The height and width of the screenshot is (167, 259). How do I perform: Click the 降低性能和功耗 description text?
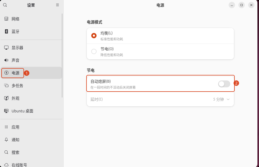(x=112, y=55)
